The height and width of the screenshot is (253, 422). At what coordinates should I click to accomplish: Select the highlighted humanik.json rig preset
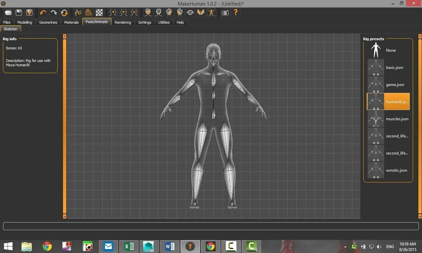tap(388, 101)
